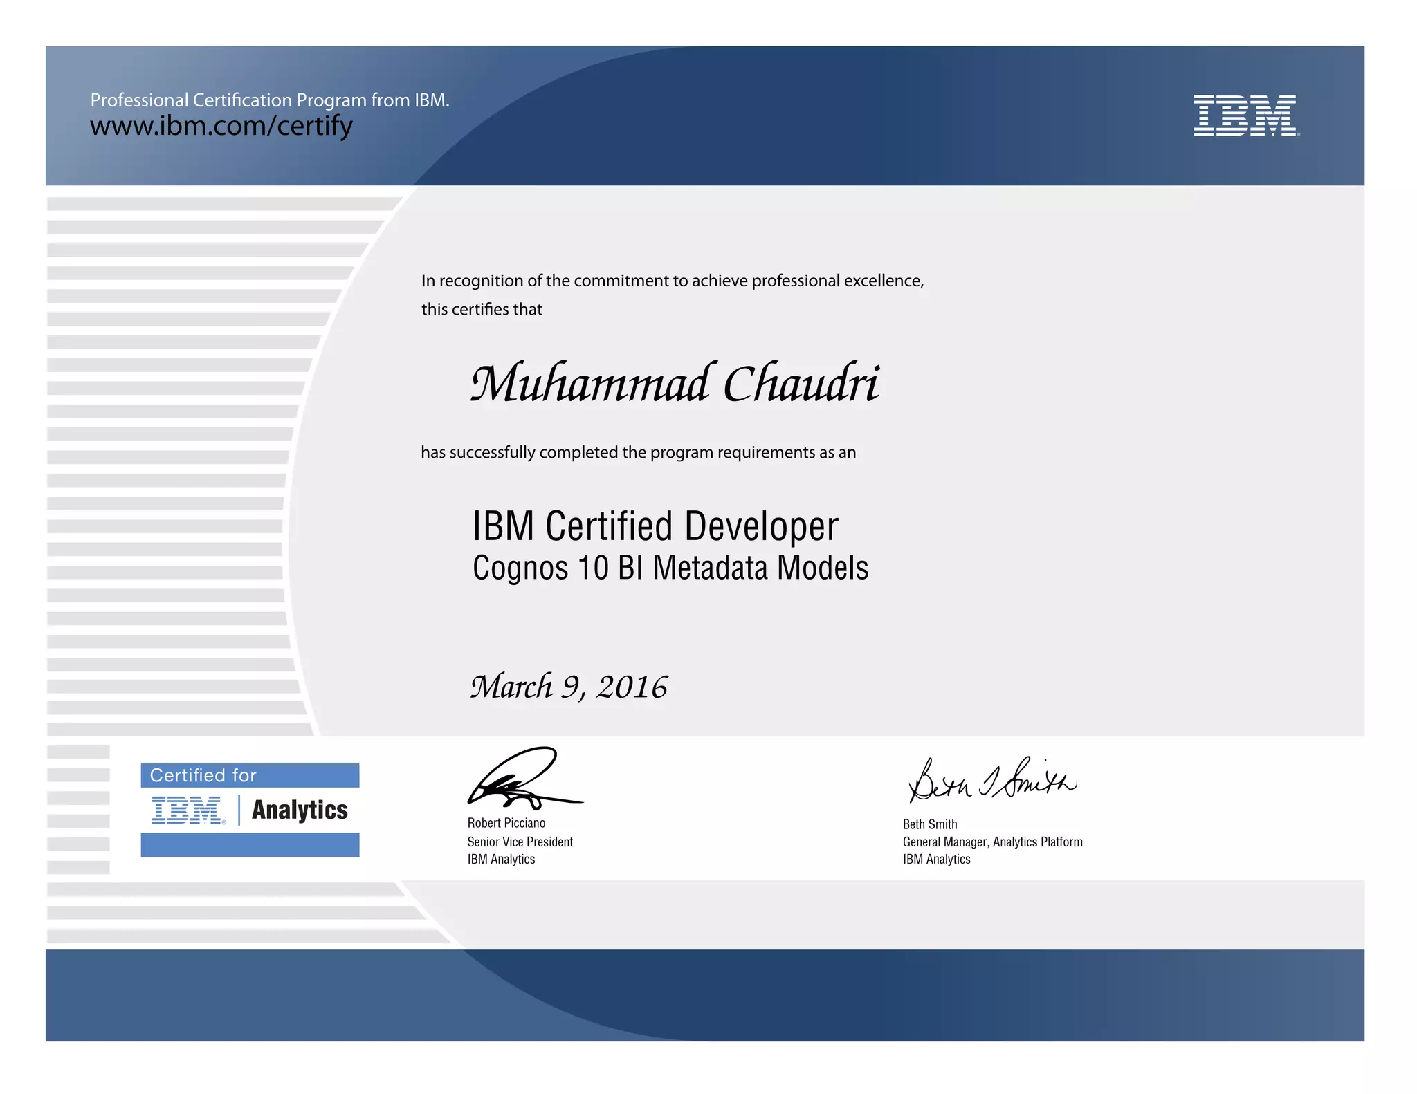This screenshot has height=1094, width=1417.
Task: Click the IBM Analytics badge logo
Action: (x=188, y=810)
